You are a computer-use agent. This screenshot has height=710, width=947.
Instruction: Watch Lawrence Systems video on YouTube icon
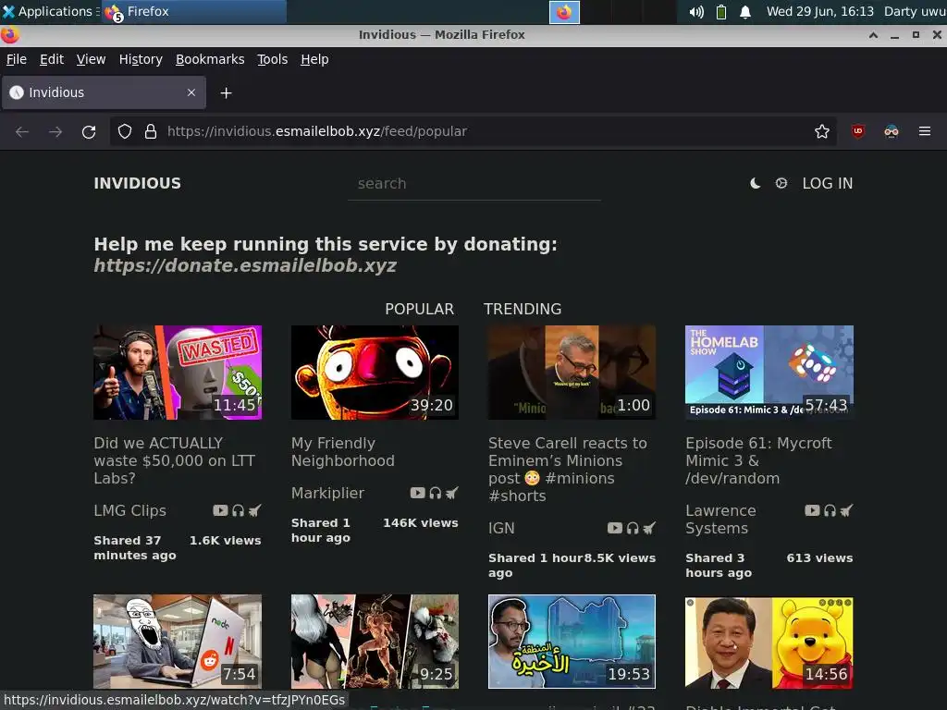pyautogui.click(x=812, y=510)
